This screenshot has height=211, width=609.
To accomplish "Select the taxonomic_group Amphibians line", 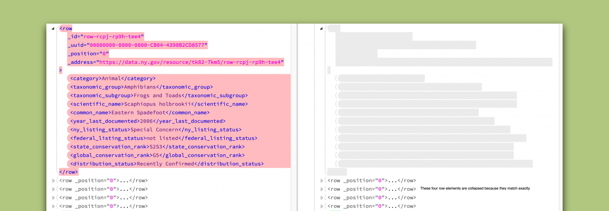I will (141, 87).
